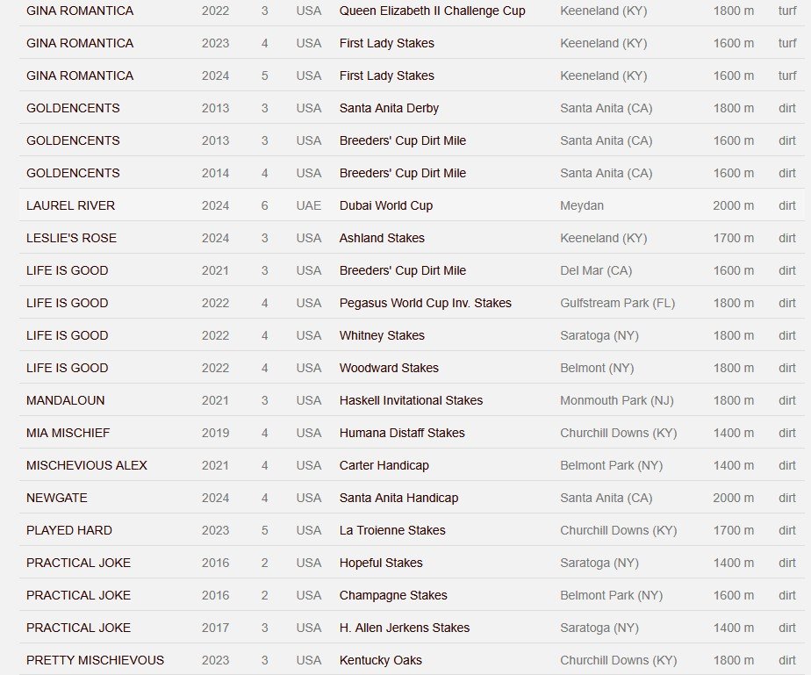
Task: Click the Ashland Stakes race
Action: (382, 239)
